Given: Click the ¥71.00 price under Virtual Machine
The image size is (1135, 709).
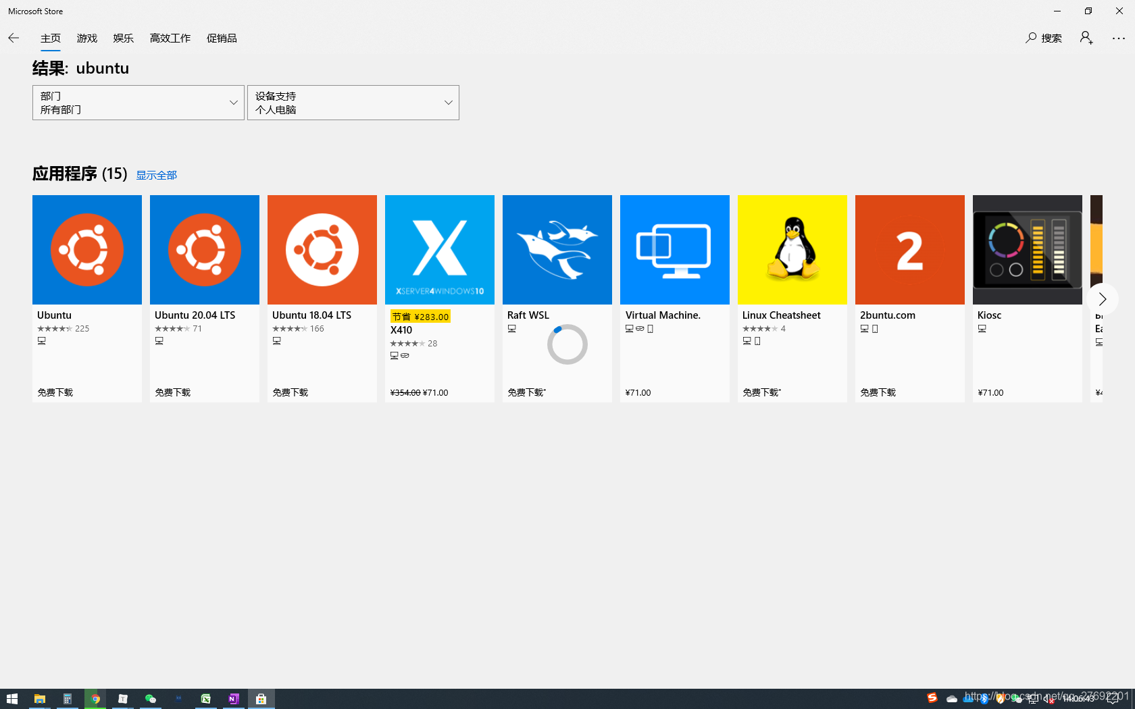Looking at the screenshot, I should click(x=638, y=393).
